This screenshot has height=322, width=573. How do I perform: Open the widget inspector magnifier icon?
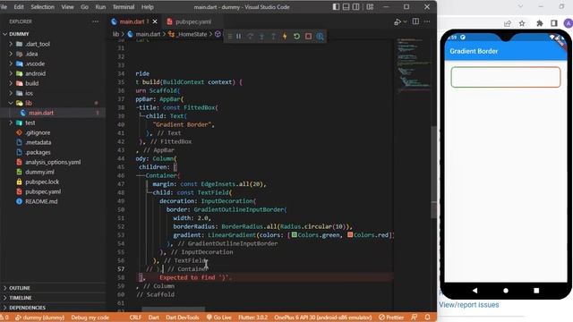click(320, 36)
